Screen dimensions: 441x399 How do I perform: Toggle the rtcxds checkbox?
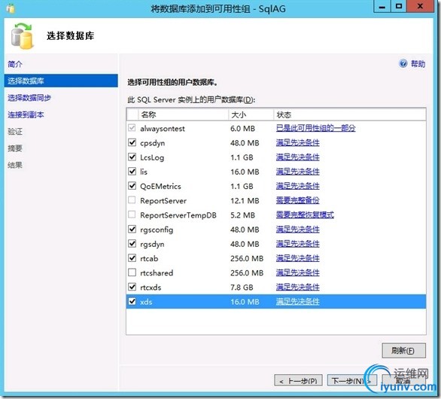pyautogui.click(x=132, y=287)
